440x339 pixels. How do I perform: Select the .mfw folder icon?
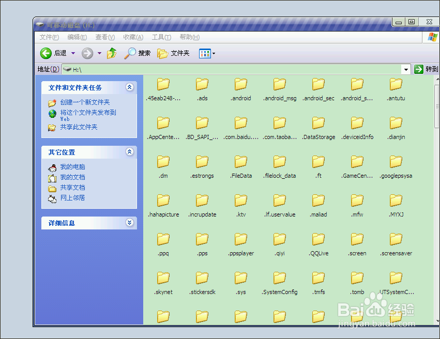(357, 200)
